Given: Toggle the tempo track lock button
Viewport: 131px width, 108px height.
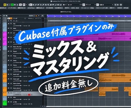Looking at the screenshot, I should pyautogui.click(x=11, y=18).
